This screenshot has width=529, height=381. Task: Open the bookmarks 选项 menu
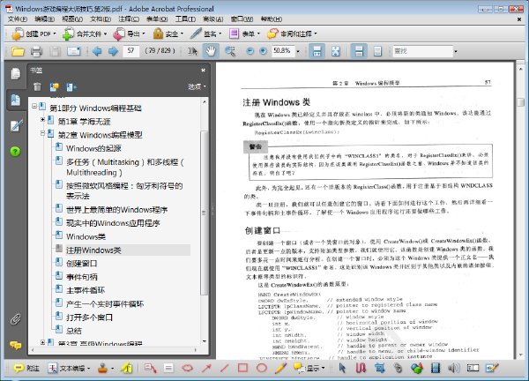click(197, 87)
